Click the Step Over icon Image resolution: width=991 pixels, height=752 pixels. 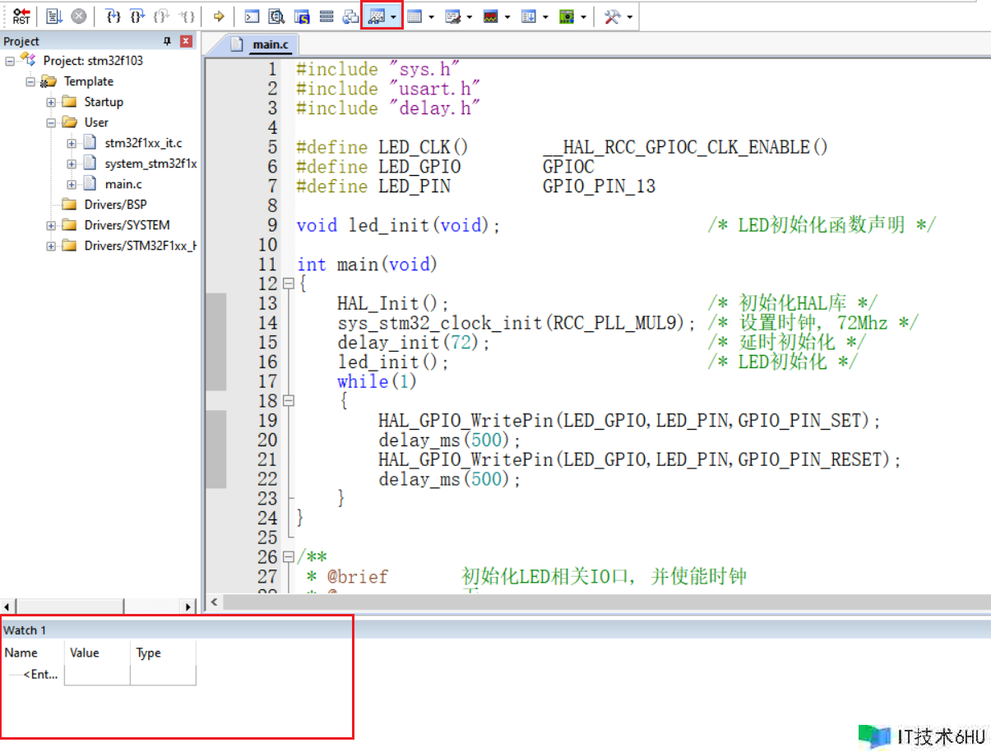138,16
